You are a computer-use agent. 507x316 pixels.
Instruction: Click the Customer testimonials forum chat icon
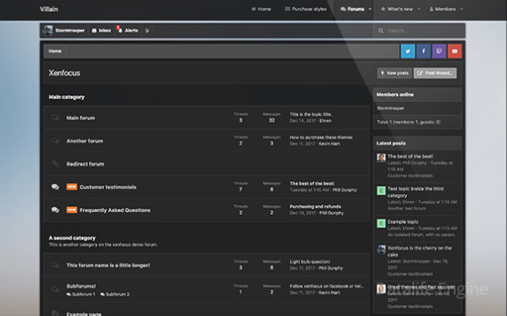click(55, 187)
